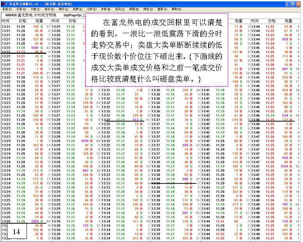The width and height of the screenshot is (303, 242).
Task: Open the 分析 menu
Action: [x=92, y=9]
